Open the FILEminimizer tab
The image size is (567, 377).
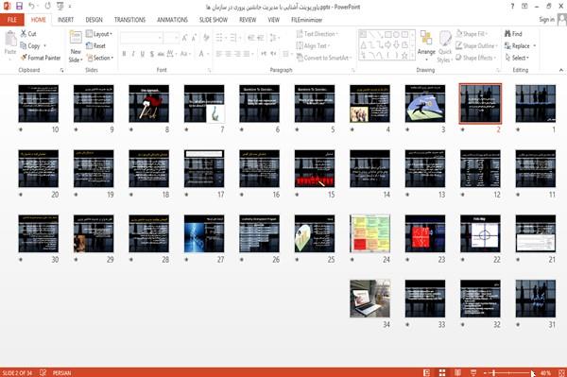pos(306,20)
